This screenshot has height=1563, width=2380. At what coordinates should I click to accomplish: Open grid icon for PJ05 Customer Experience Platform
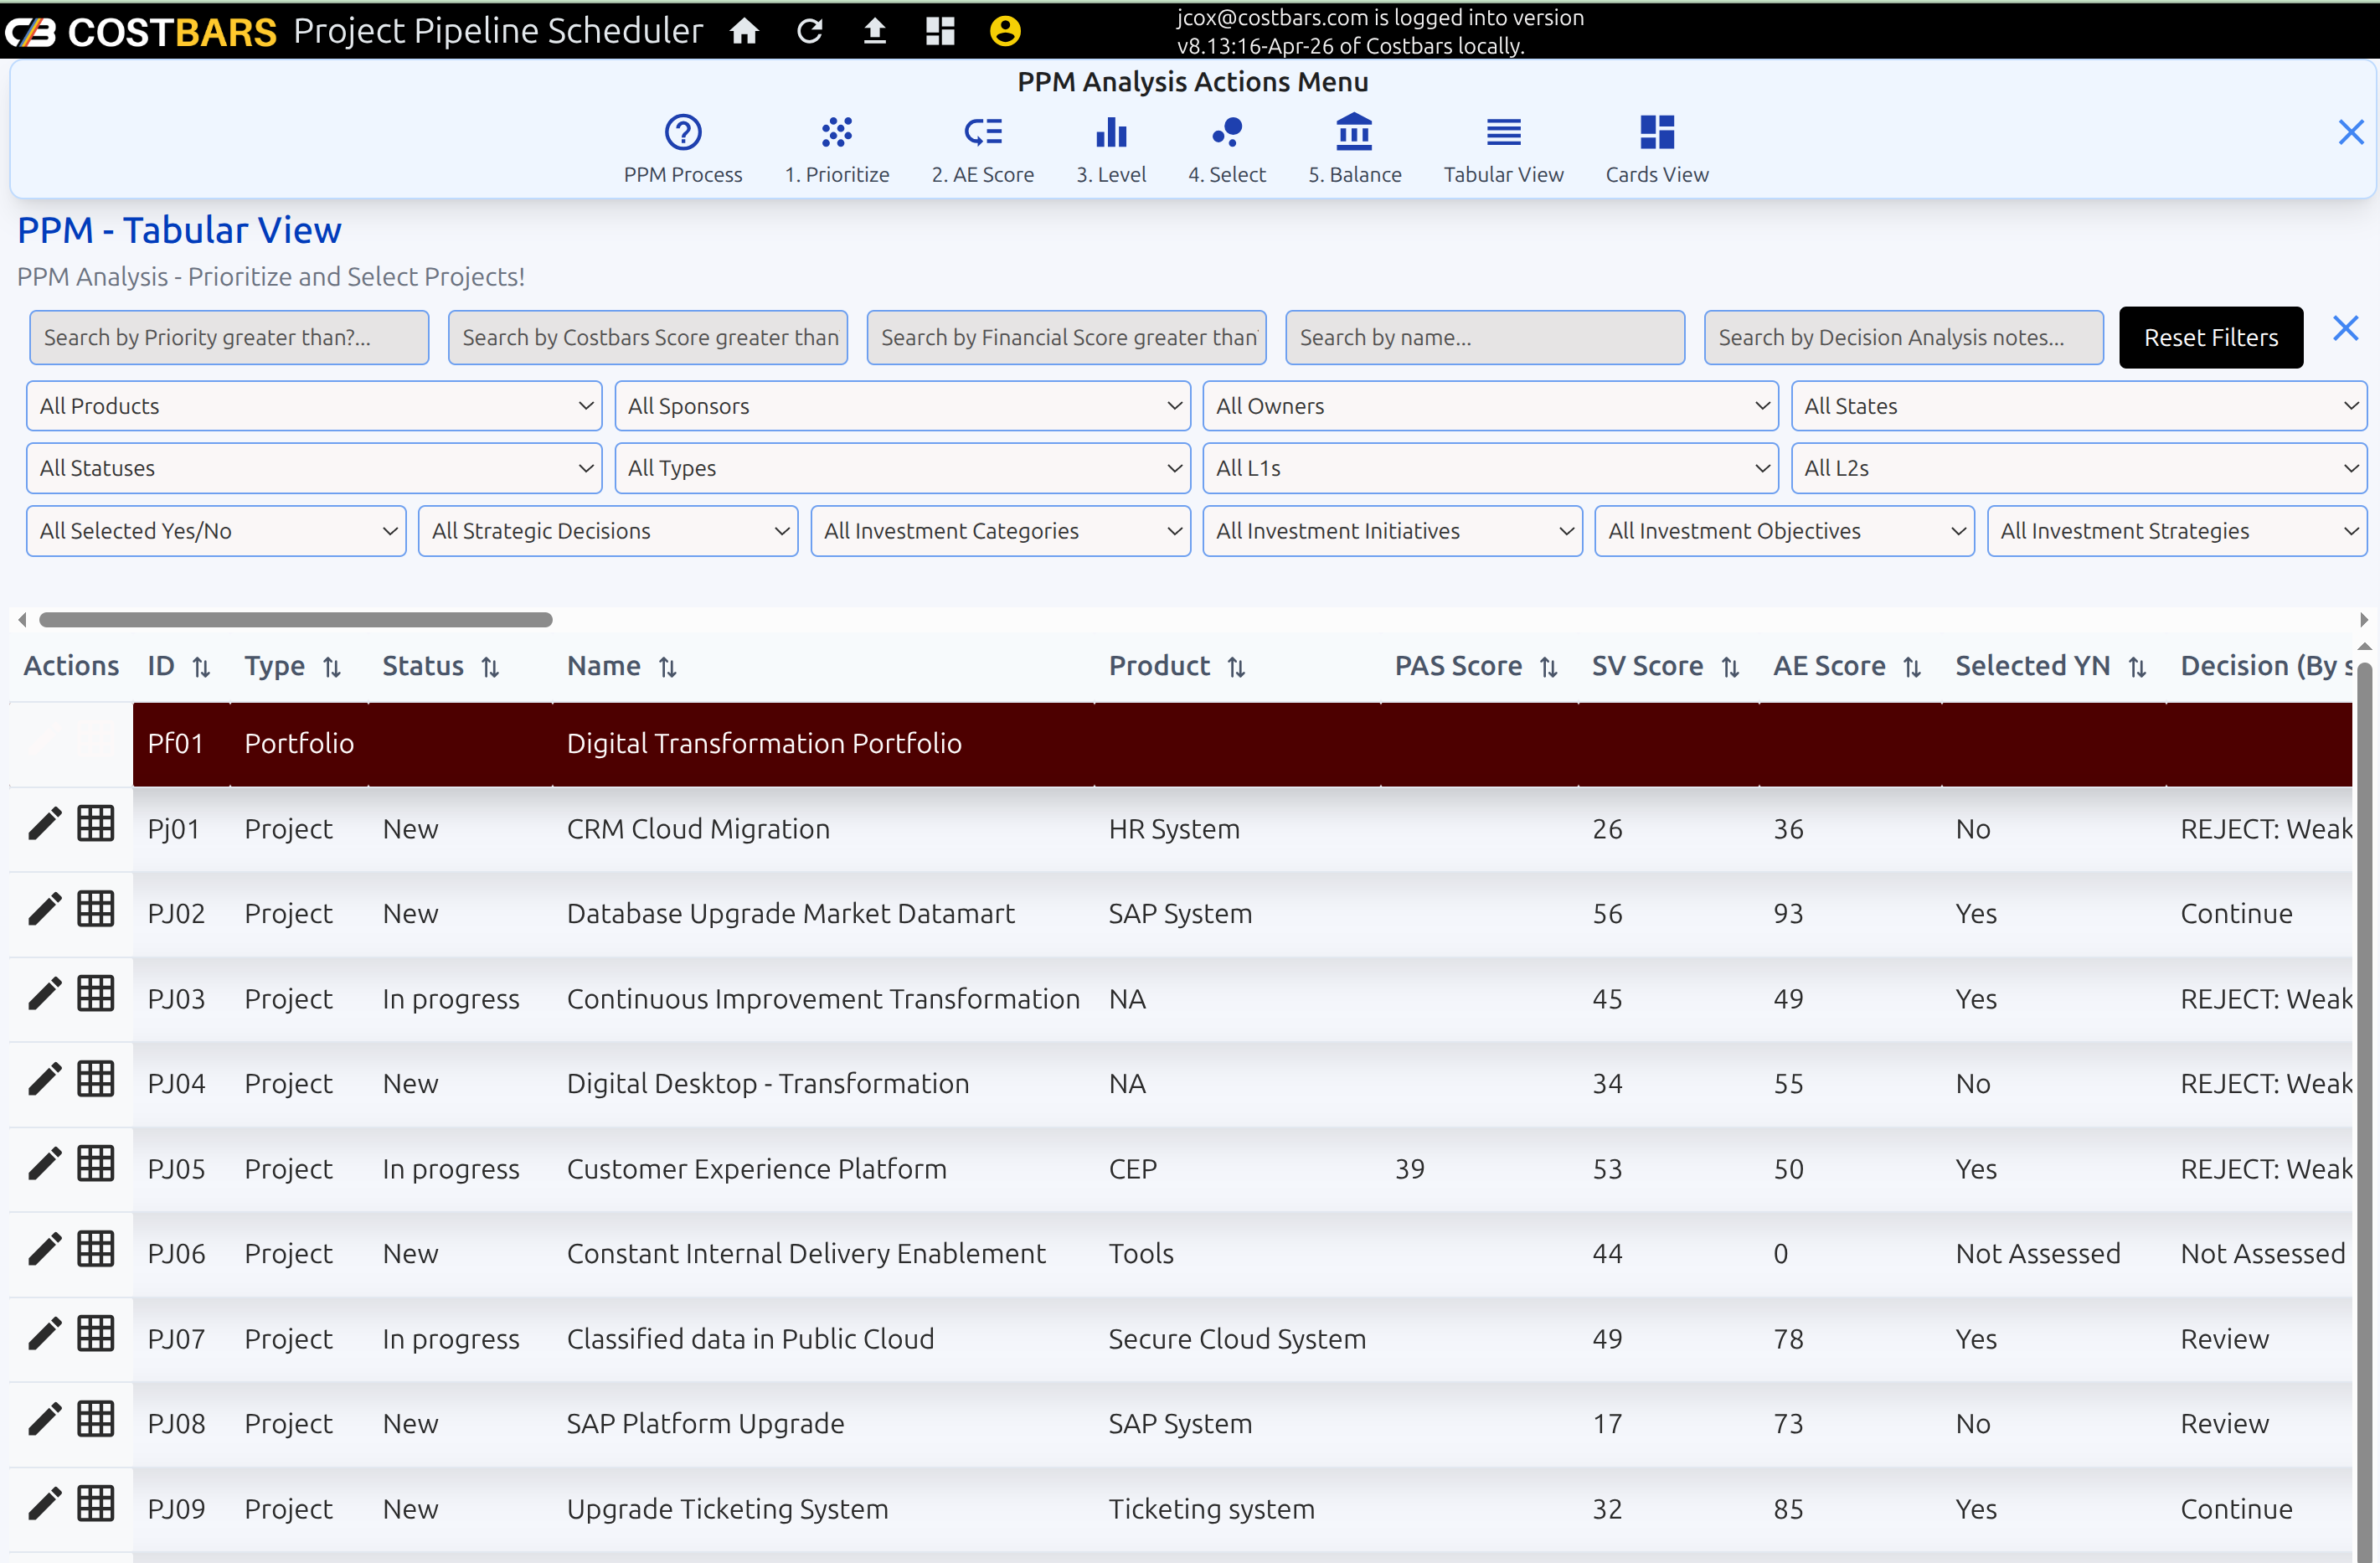[96, 1164]
